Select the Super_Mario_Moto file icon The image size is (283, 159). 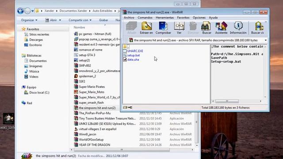(76, 92)
